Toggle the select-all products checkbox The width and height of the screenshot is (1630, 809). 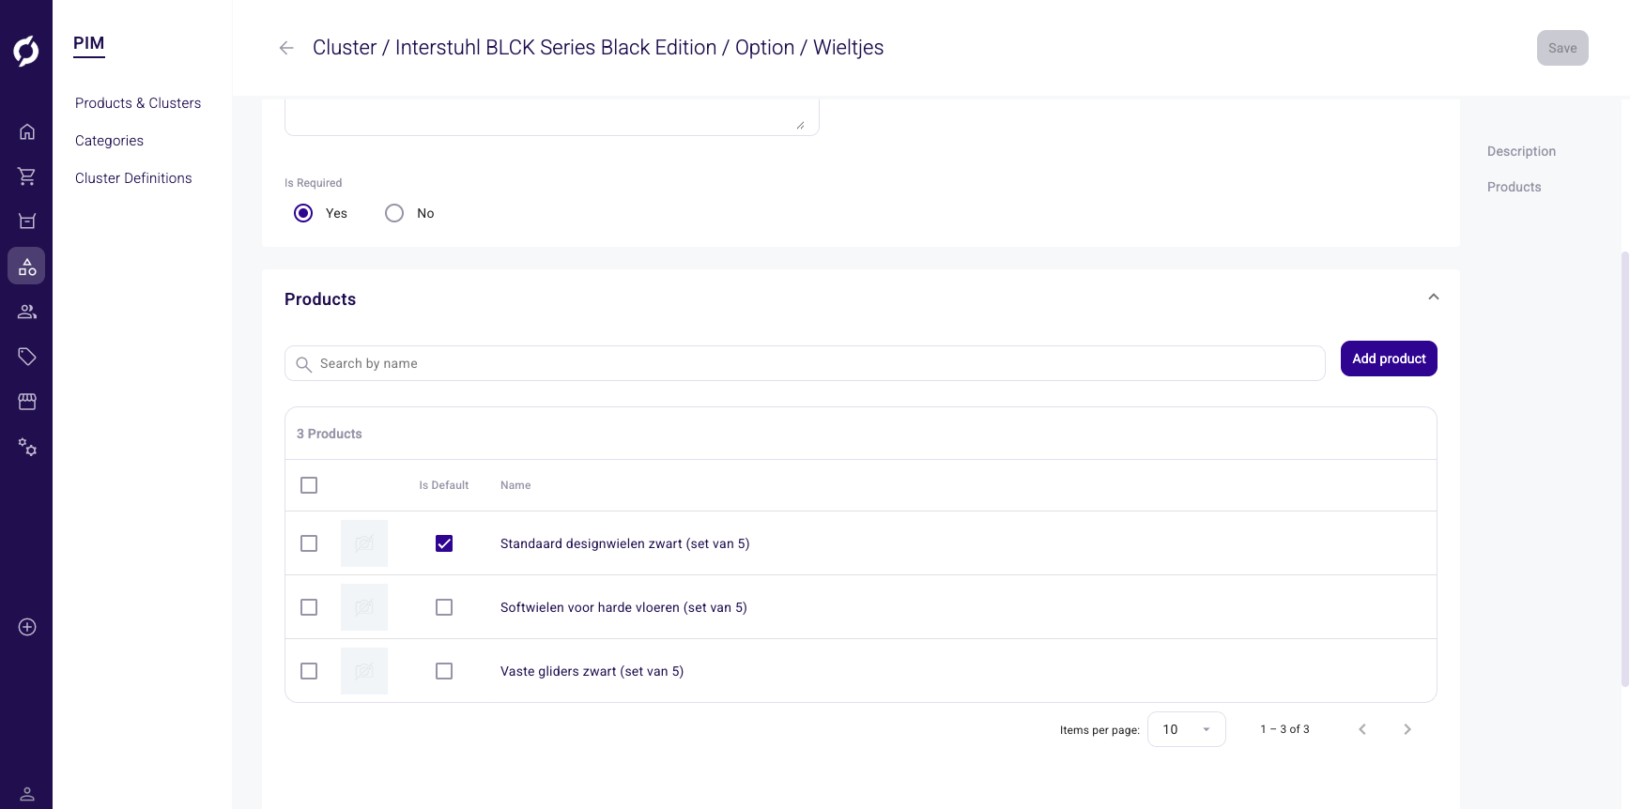point(309,485)
